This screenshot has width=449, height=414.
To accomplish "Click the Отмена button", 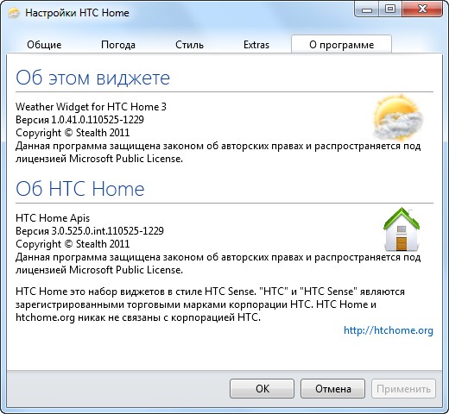I will tap(332, 389).
